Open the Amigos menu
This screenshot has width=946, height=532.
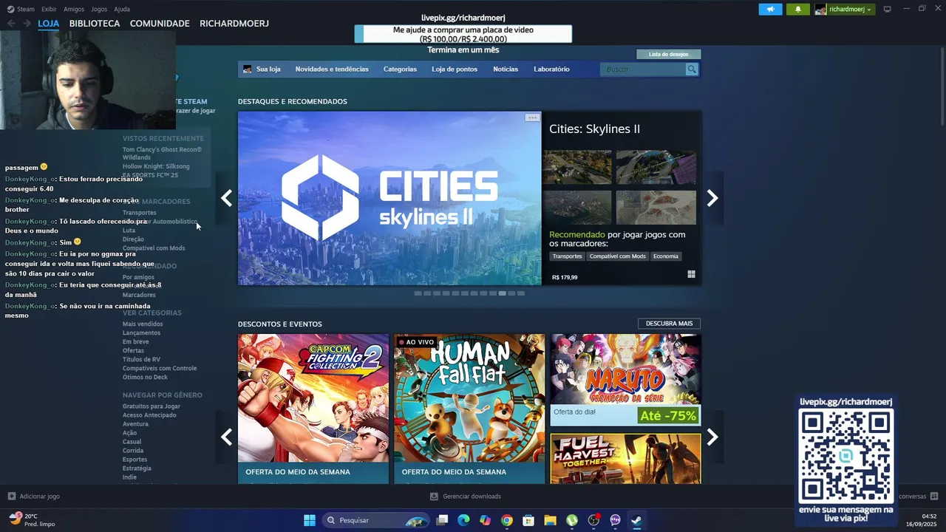(74, 9)
